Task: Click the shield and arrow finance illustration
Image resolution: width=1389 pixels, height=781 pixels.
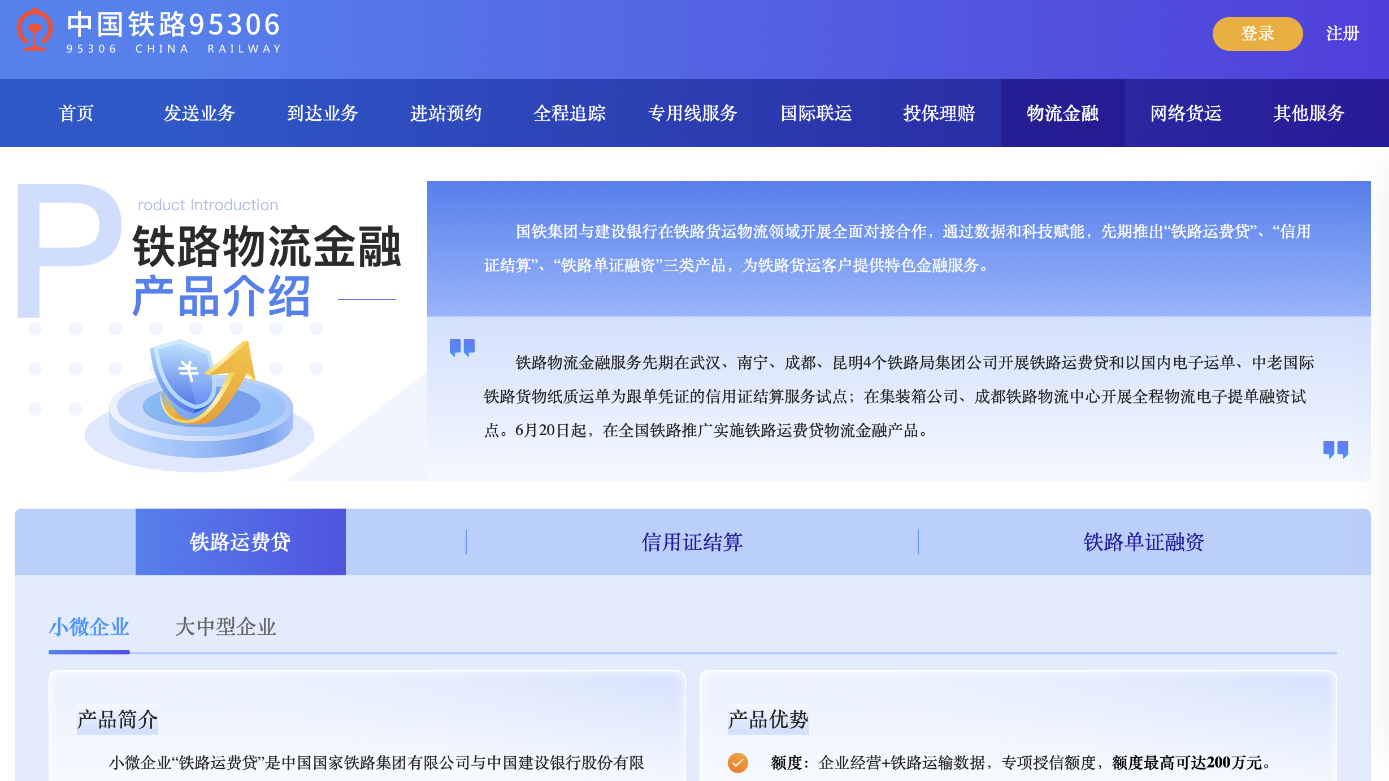Action: (199, 405)
